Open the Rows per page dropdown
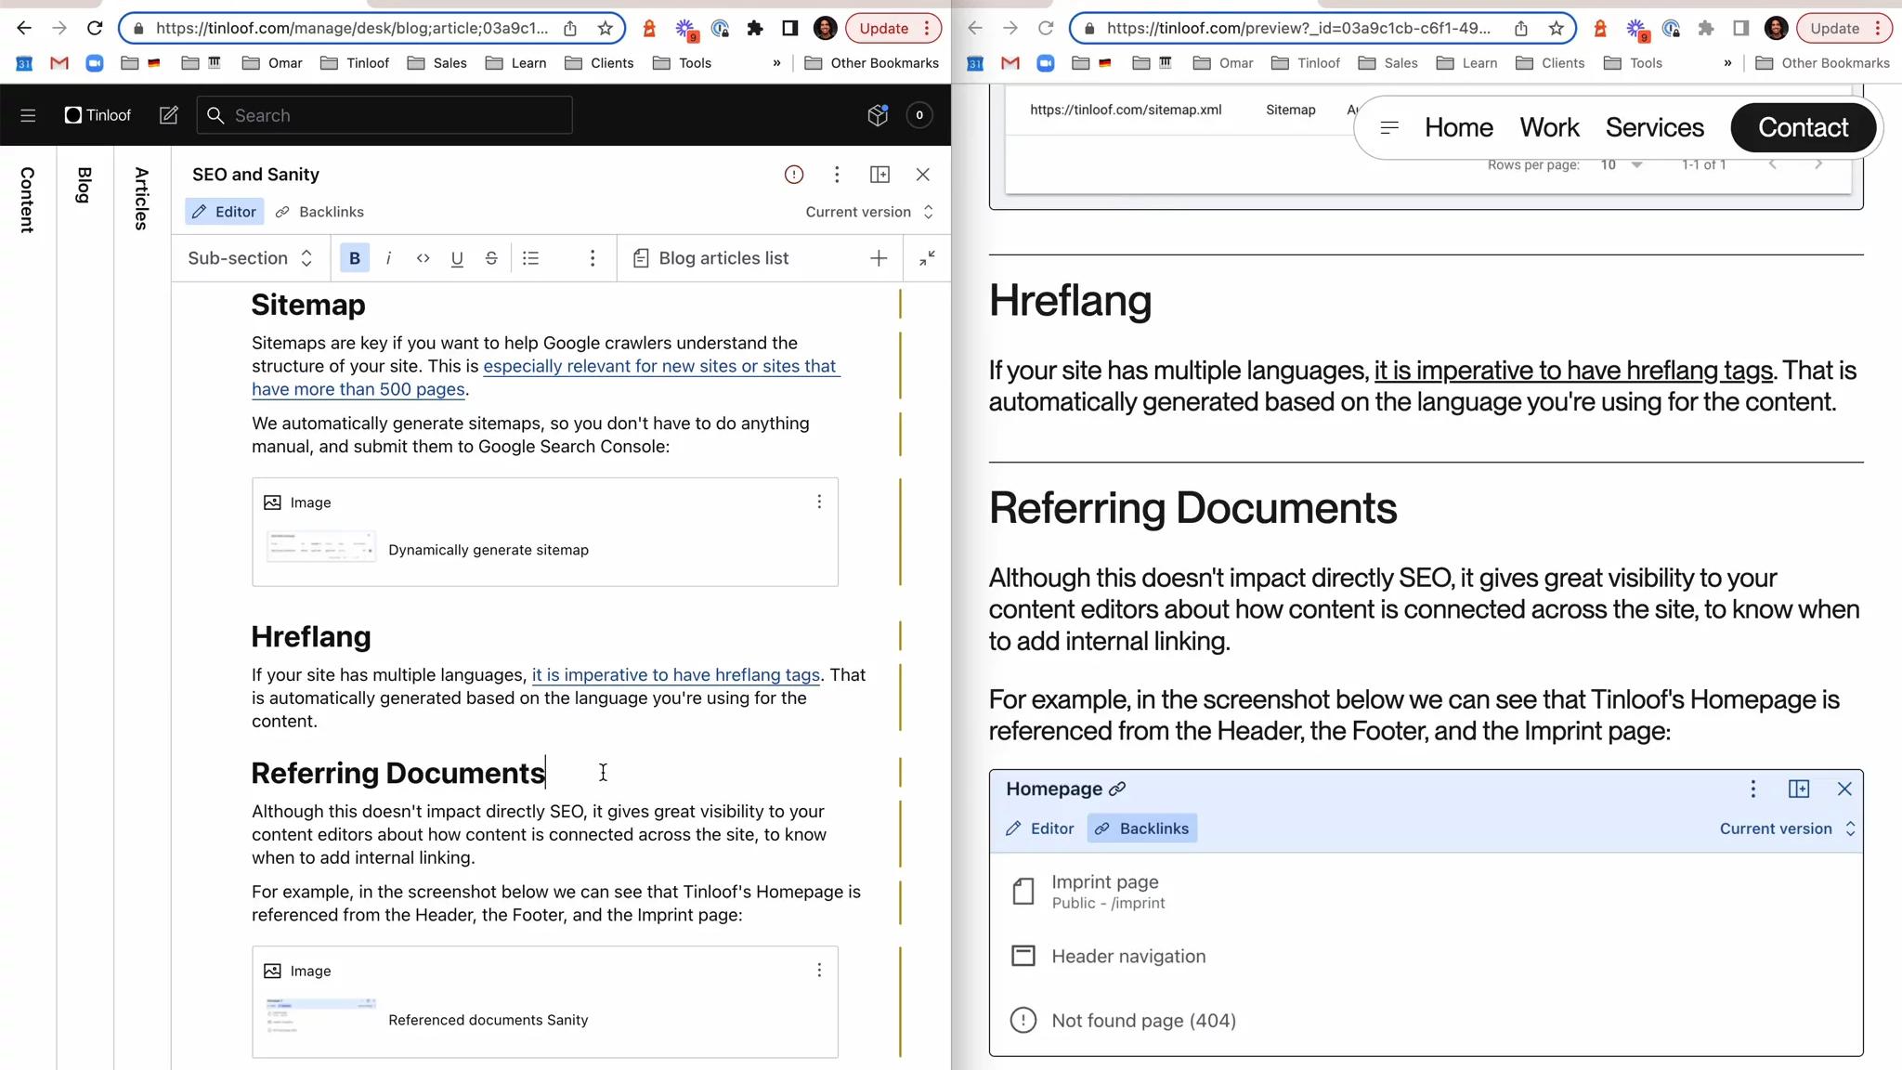This screenshot has height=1070, width=1902. pos(1622,165)
